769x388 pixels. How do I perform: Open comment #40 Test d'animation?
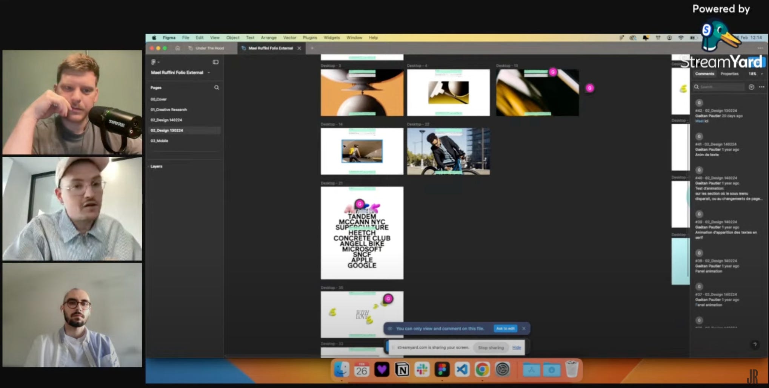pyautogui.click(x=729, y=185)
